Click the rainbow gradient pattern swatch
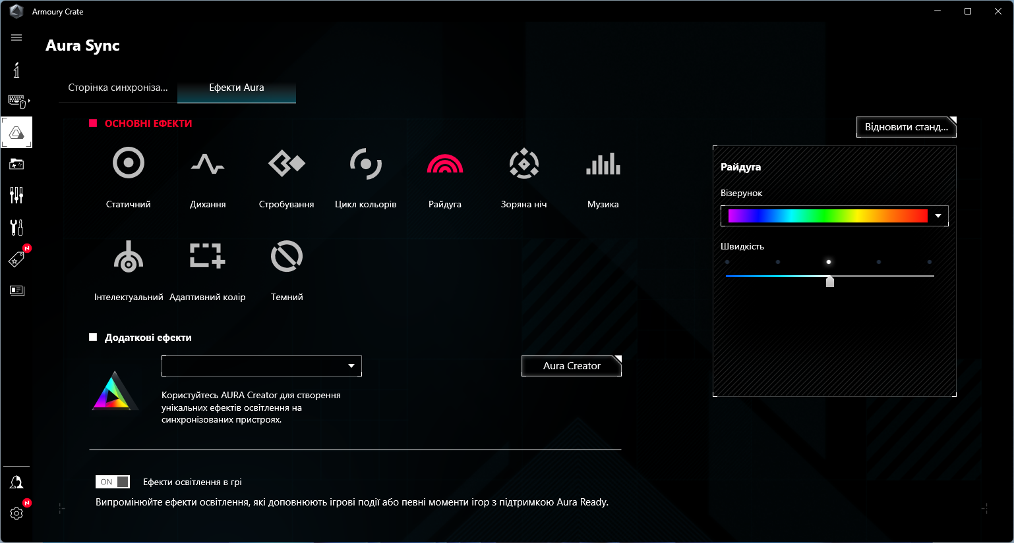This screenshot has height=543, width=1014. pyautogui.click(x=828, y=216)
